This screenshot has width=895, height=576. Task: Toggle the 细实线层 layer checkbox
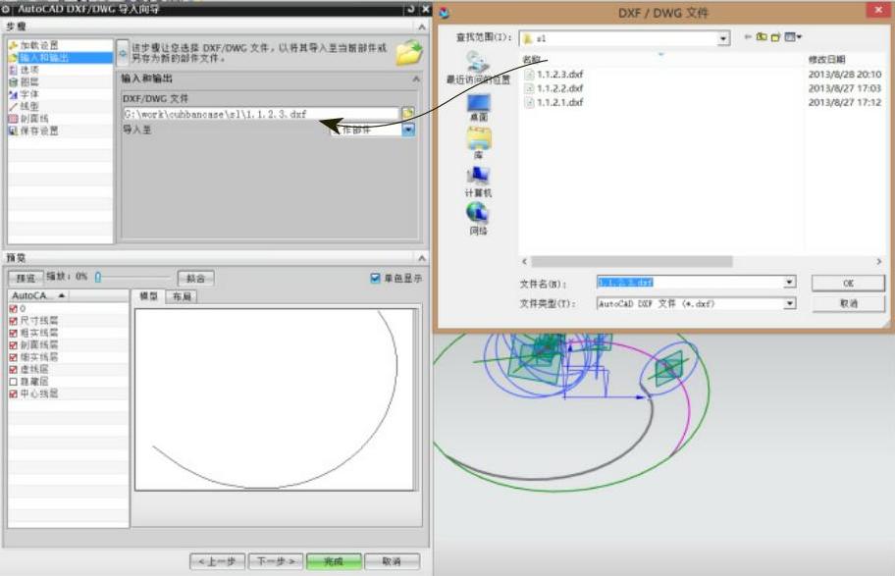coord(13,357)
